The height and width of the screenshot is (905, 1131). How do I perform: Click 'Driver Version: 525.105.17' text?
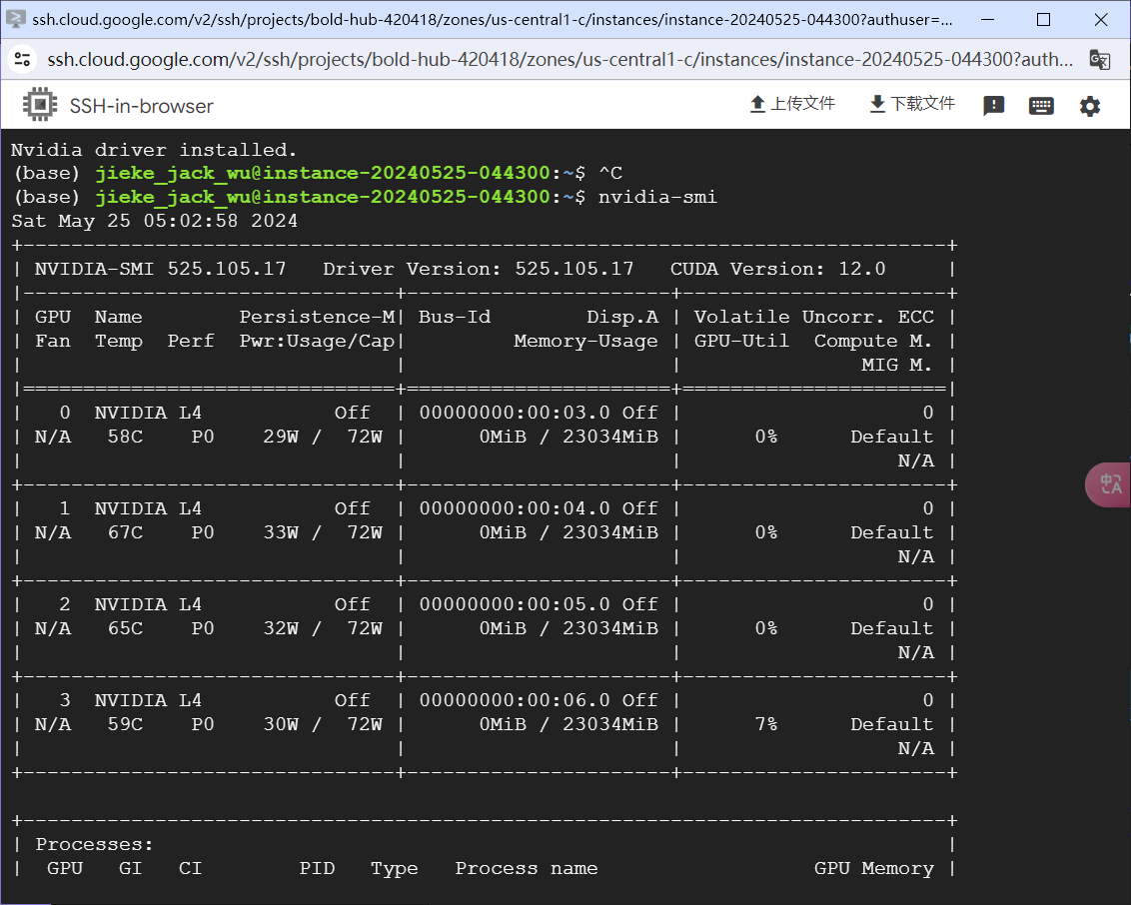[479, 269]
